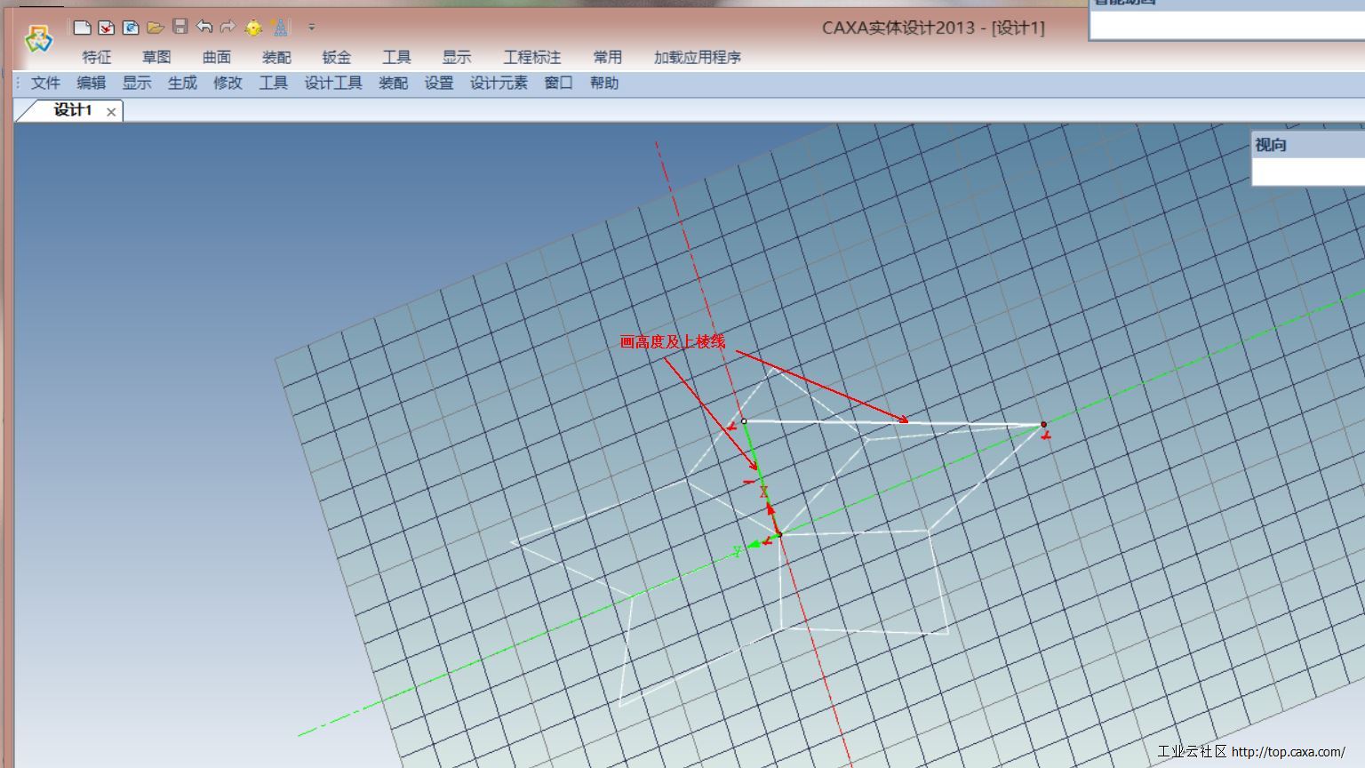This screenshot has height=768, width=1365.
Task: Click the red-arrow document icon in quick access toolbar
Action: click(106, 28)
